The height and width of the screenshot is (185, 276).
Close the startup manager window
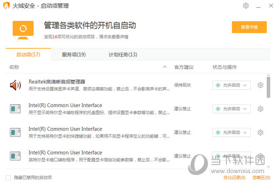(271, 6)
